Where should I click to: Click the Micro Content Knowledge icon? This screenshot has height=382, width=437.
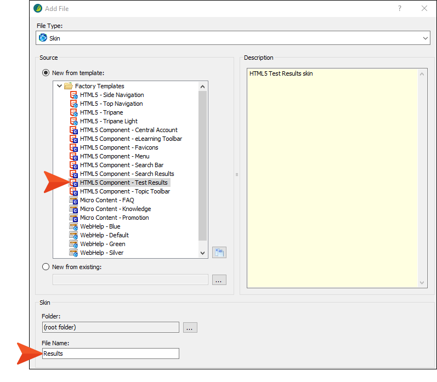coord(73,209)
